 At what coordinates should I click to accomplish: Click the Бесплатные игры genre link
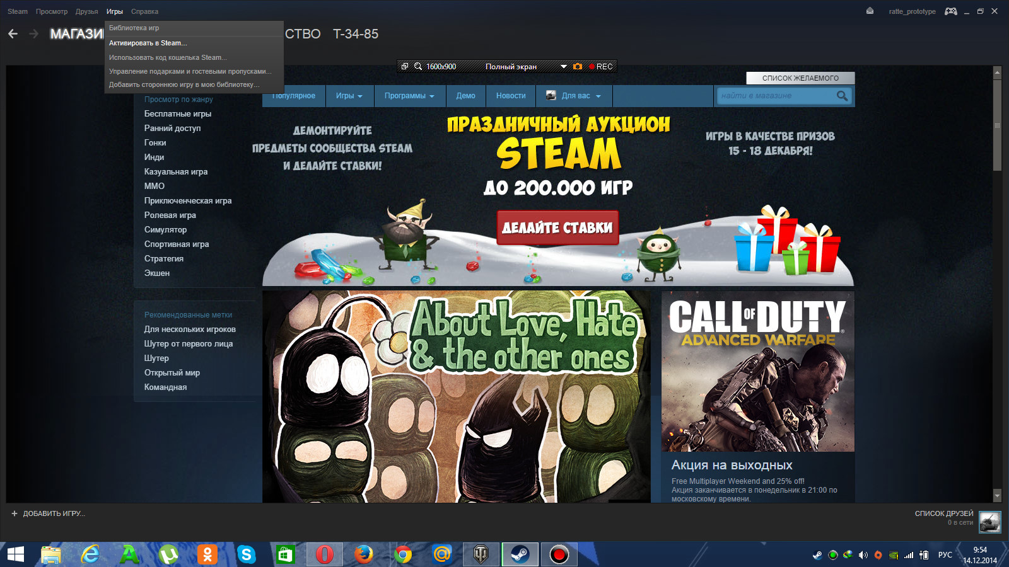click(x=178, y=114)
